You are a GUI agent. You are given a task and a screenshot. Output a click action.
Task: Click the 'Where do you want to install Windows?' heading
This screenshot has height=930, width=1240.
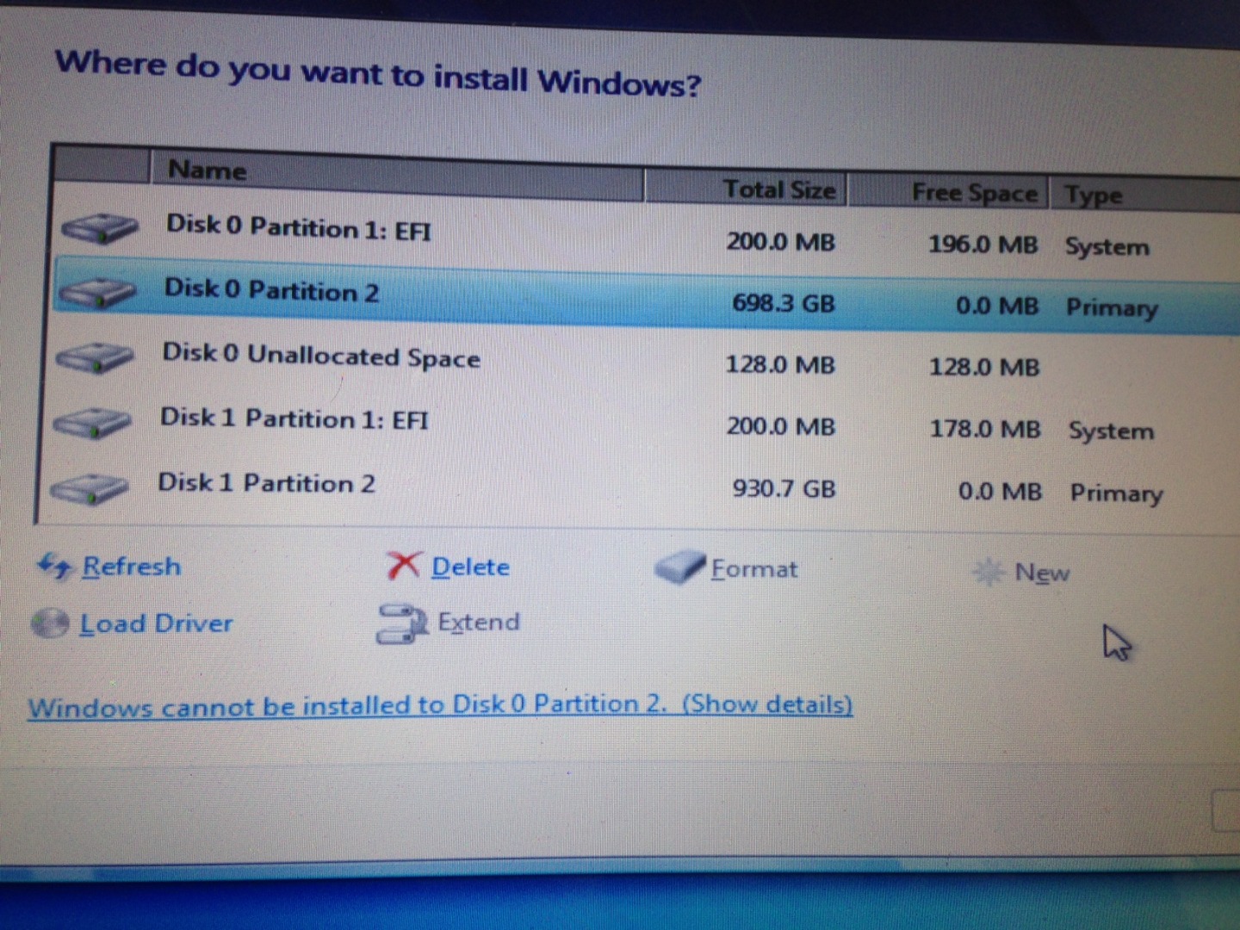pyautogui.click(x=378, y=74)
